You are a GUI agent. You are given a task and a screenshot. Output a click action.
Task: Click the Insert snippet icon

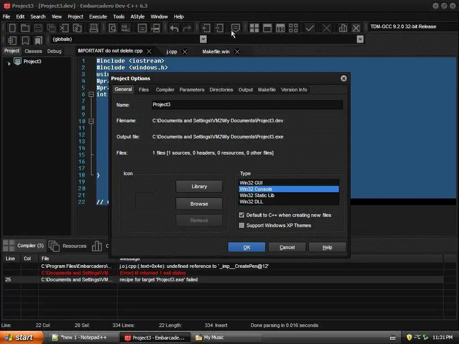tap(12, 40)
